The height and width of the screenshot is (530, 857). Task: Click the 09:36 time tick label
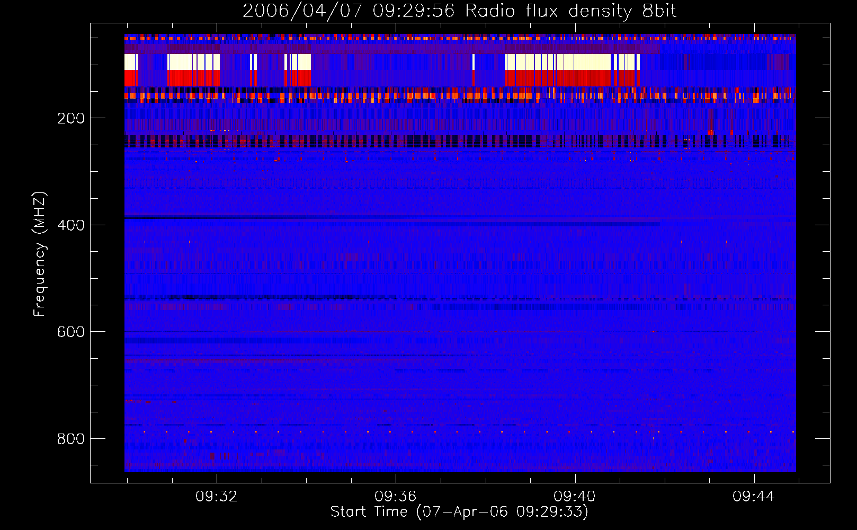click(396, 497)
